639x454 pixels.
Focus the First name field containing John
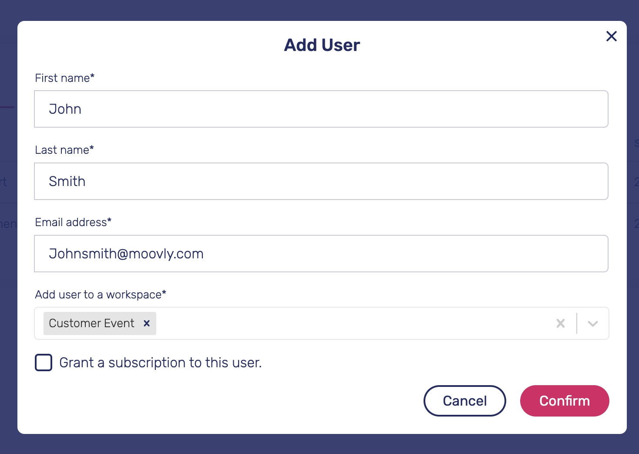click(x=321, y=109)
